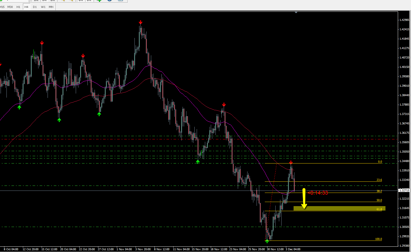This screenshot has width=411, height=252.
Task: Click price axis value 1.33340
Action: pyautogui.click(x=404, y=180)
